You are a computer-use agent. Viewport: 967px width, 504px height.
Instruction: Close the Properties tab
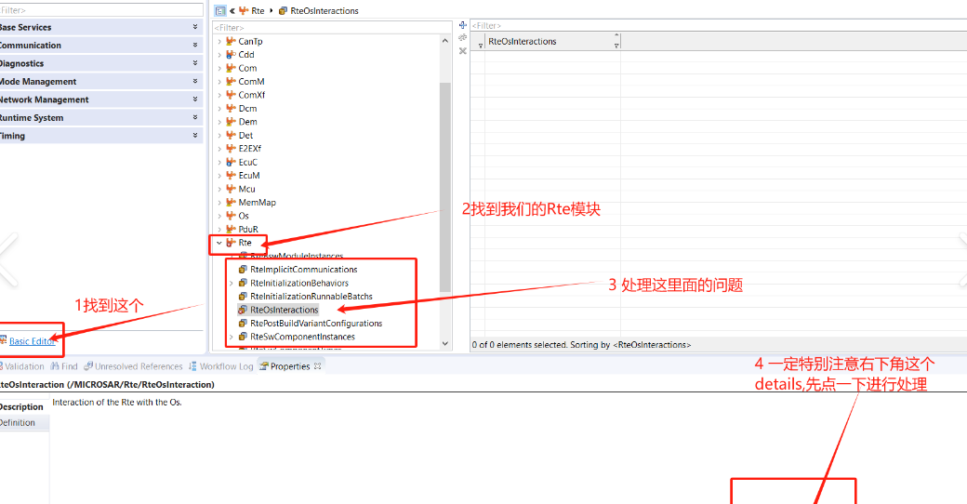318,366
